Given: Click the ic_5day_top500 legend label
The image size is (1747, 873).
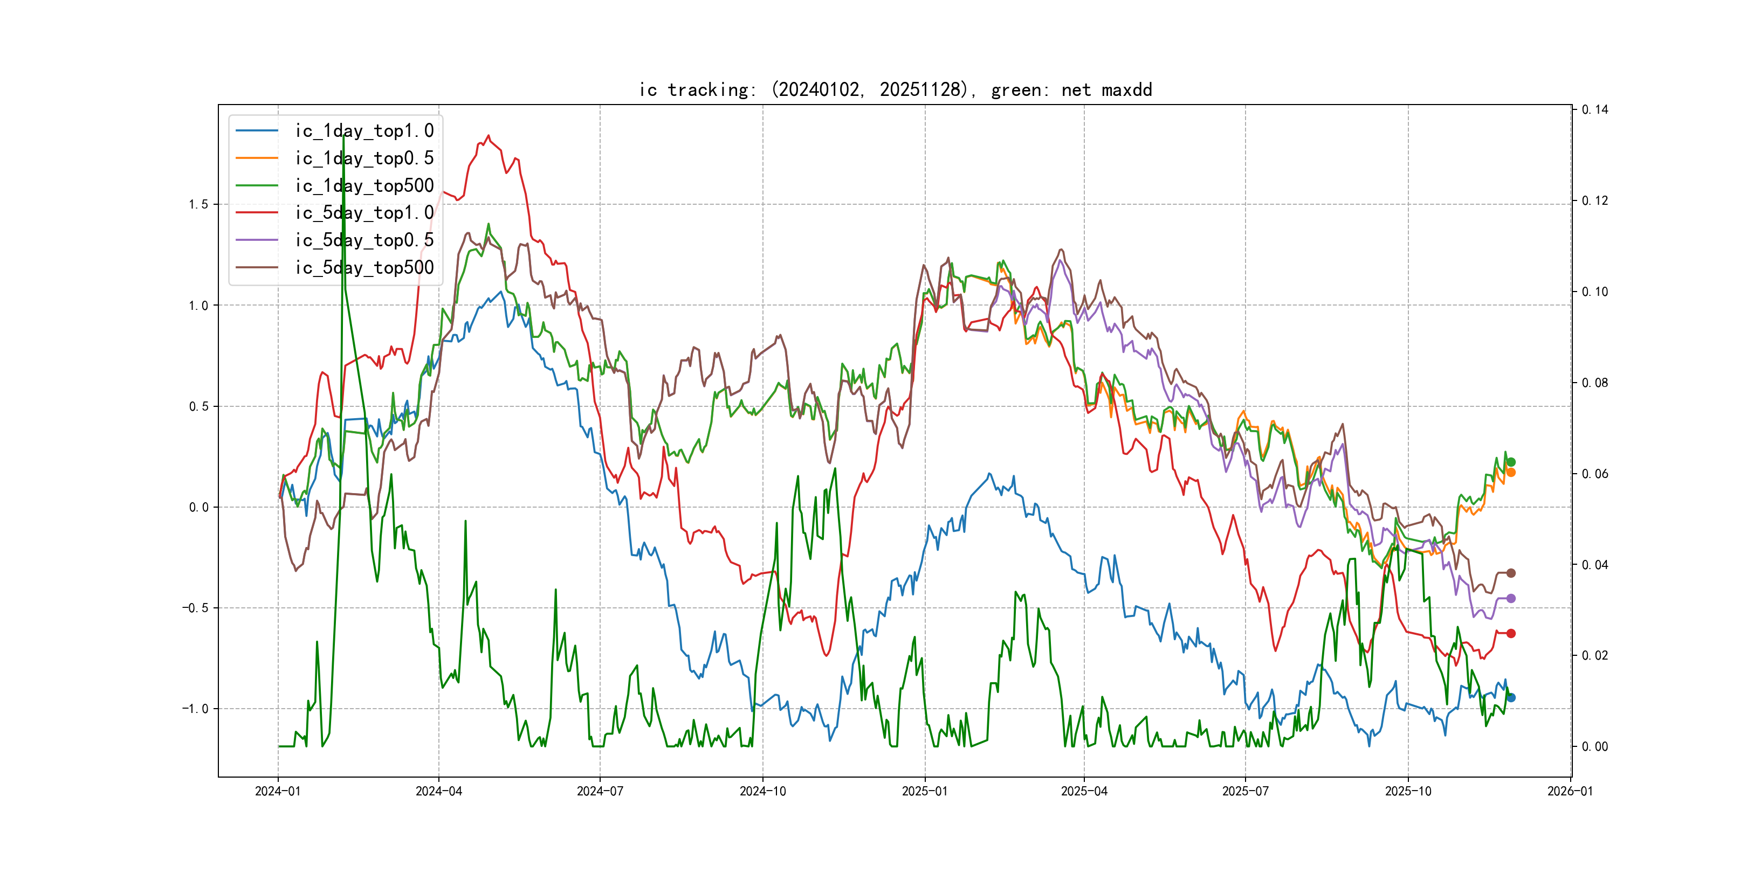Looking at the screenshot, I should [364, 268].
